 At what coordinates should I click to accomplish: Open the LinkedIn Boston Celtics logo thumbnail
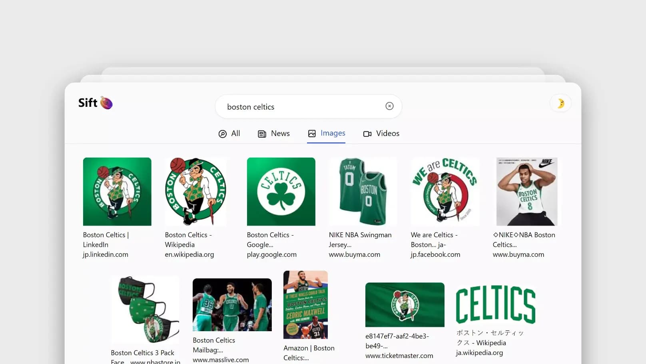pyautogui.click(x=117, y=192)
